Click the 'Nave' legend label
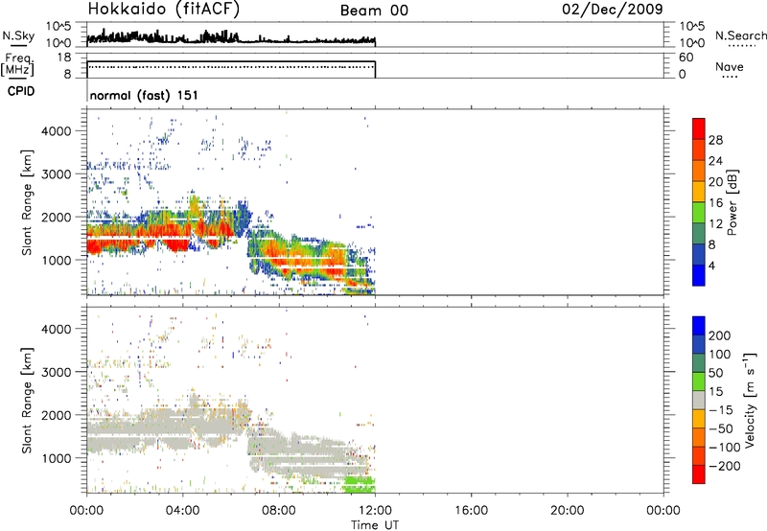 click(x=729, y=66)
